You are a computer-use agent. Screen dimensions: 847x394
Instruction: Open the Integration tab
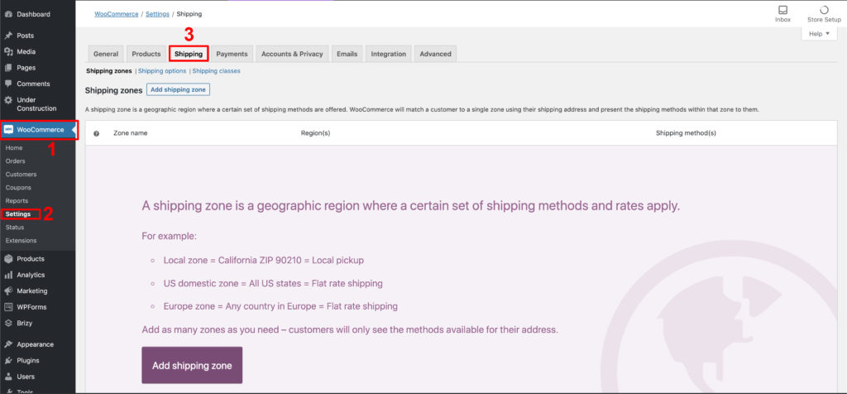click(389, 54)
